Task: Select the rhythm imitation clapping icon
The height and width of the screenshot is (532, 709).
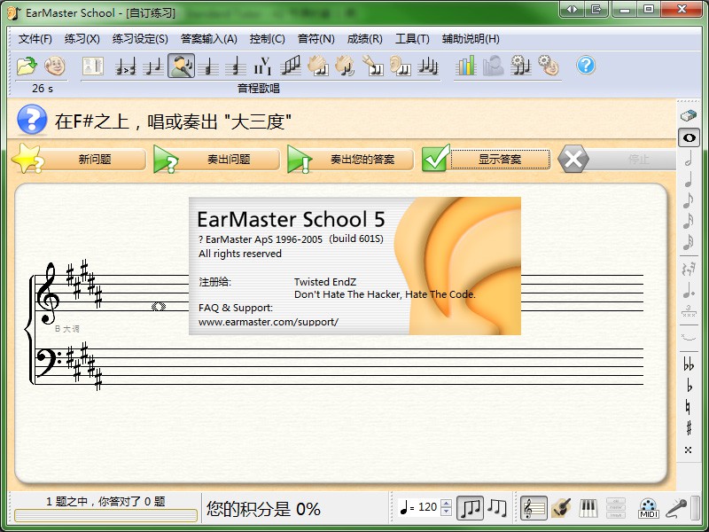Action: point(345,66)
